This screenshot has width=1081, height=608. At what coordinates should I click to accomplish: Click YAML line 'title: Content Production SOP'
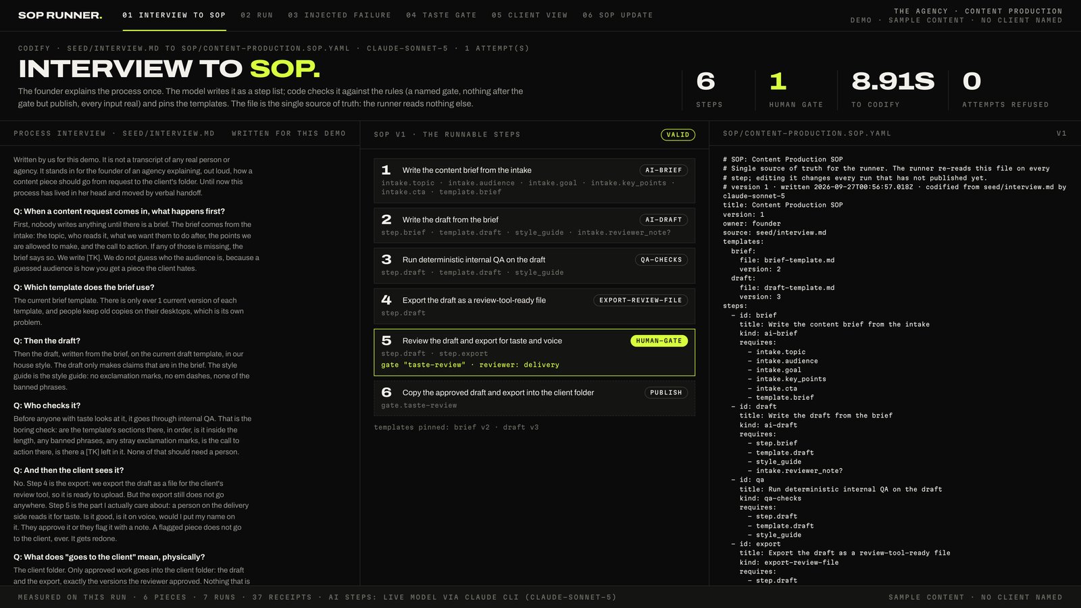pos(783,205)
